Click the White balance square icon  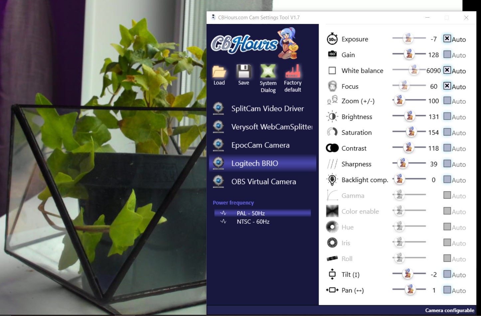coord(332,70)
